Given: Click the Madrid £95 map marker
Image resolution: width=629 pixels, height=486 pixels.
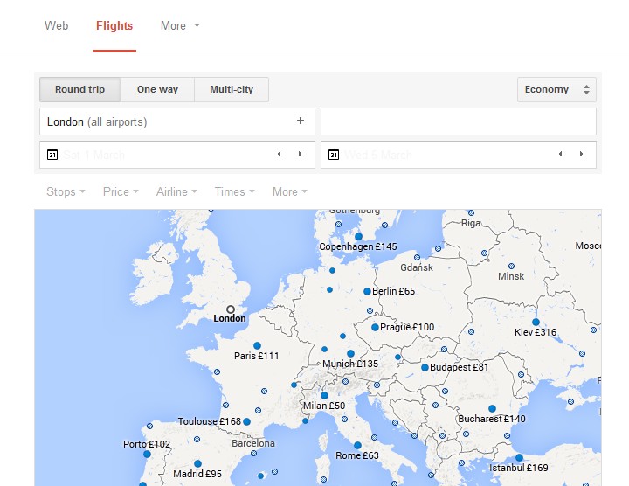Looking at the screenshot, I should (197, 464).
